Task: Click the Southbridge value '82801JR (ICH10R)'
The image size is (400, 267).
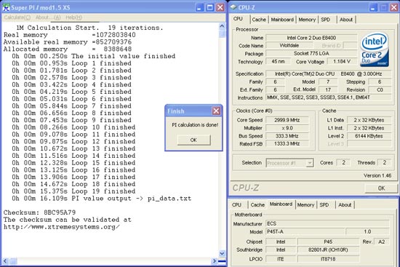Action: tap(328, 250)
